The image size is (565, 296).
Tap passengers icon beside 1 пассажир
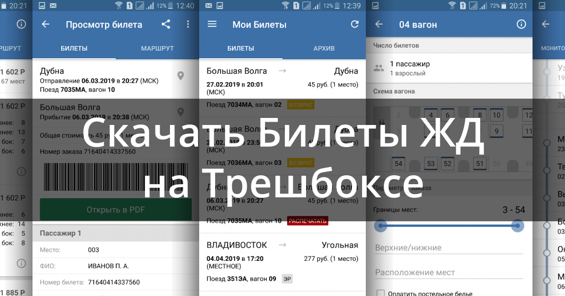point(379,68)
